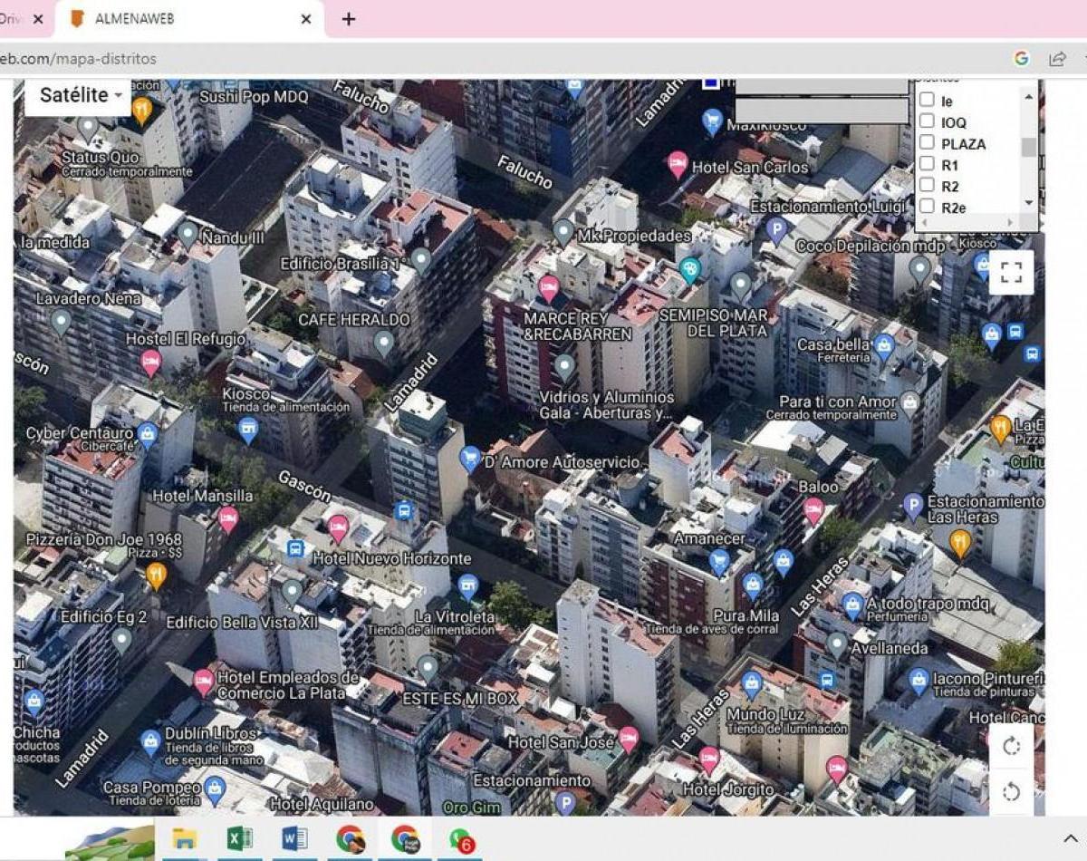The width and height of the screenshot is (1087, 861).
Task: Click the district list scrollbar thumb
Action: point(1028,148)
